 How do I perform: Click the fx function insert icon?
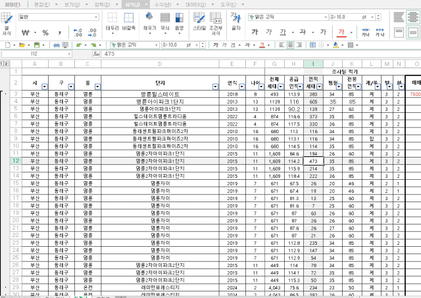point(97,54)
